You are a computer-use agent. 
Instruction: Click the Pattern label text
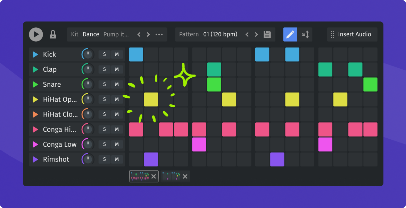coord(189,34)
